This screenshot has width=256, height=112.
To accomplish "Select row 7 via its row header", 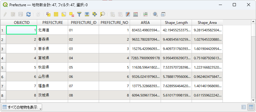I will tap(3, 86).
